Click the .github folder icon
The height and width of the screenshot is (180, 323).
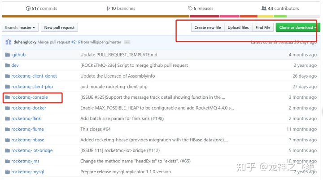point(8,55)
